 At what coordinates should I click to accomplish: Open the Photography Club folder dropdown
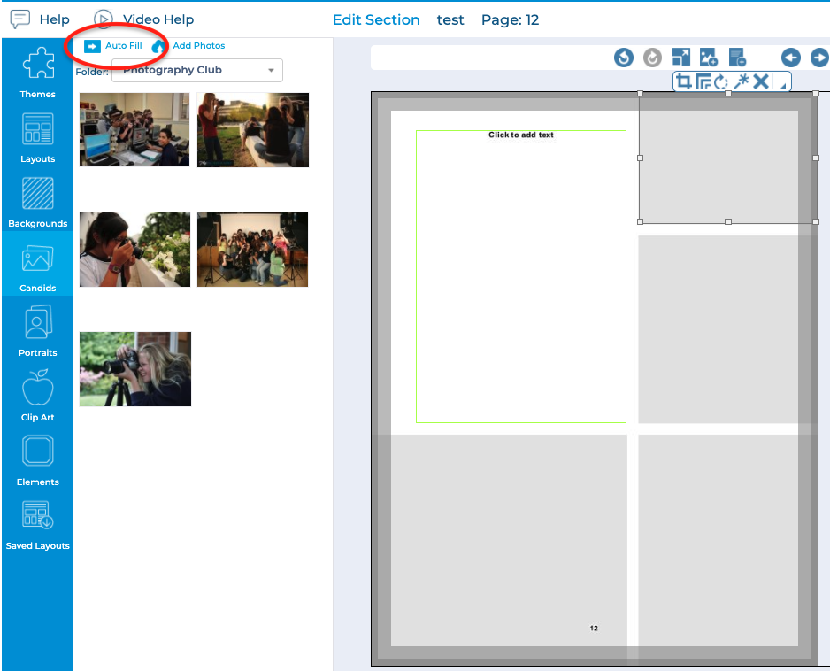[196, 70]
